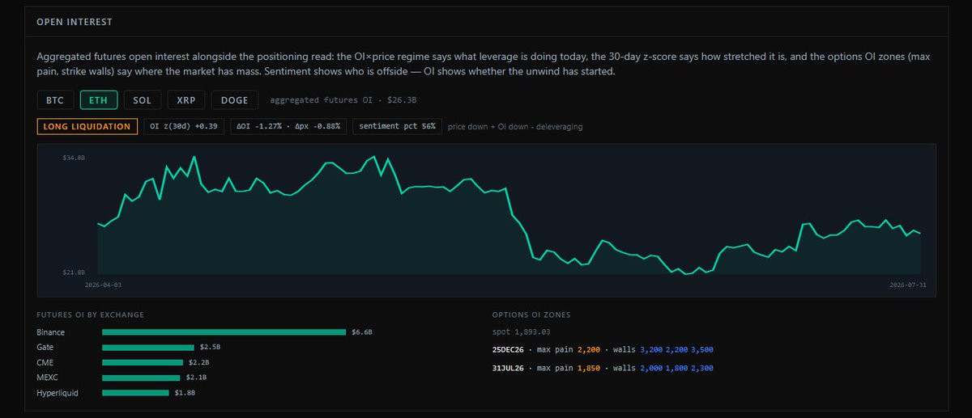This screenshot has width=972, height=418.
Task: Click the 2026-07-31 chart end date
Action: click(x=908, y=285)
